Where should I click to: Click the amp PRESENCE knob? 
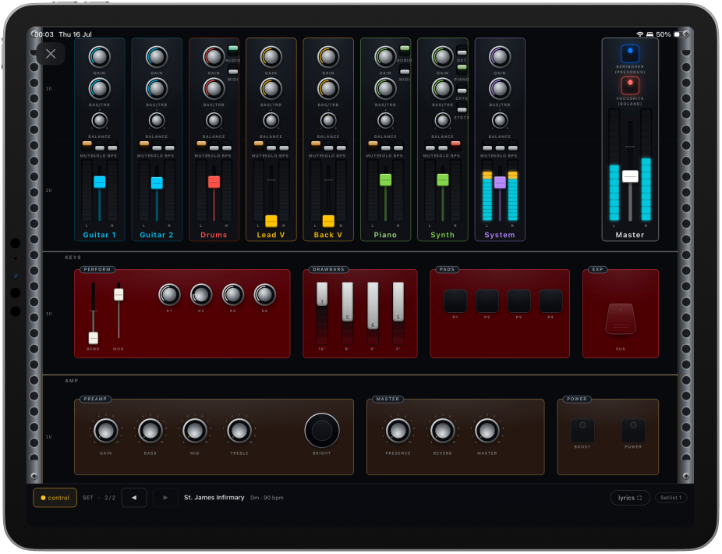398,431
